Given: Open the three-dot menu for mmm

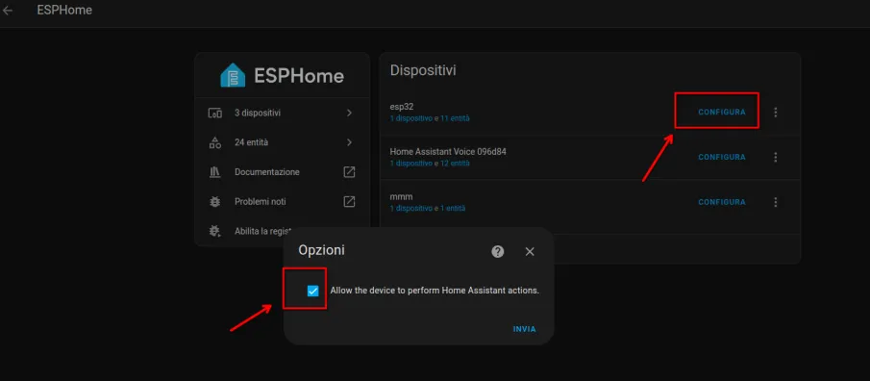Looking at the screenshot, I should pyautogui.click(x=776, y=202).
